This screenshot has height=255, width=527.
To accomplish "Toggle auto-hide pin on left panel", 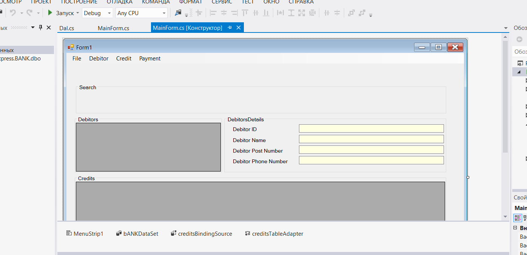I will [41, 28].
